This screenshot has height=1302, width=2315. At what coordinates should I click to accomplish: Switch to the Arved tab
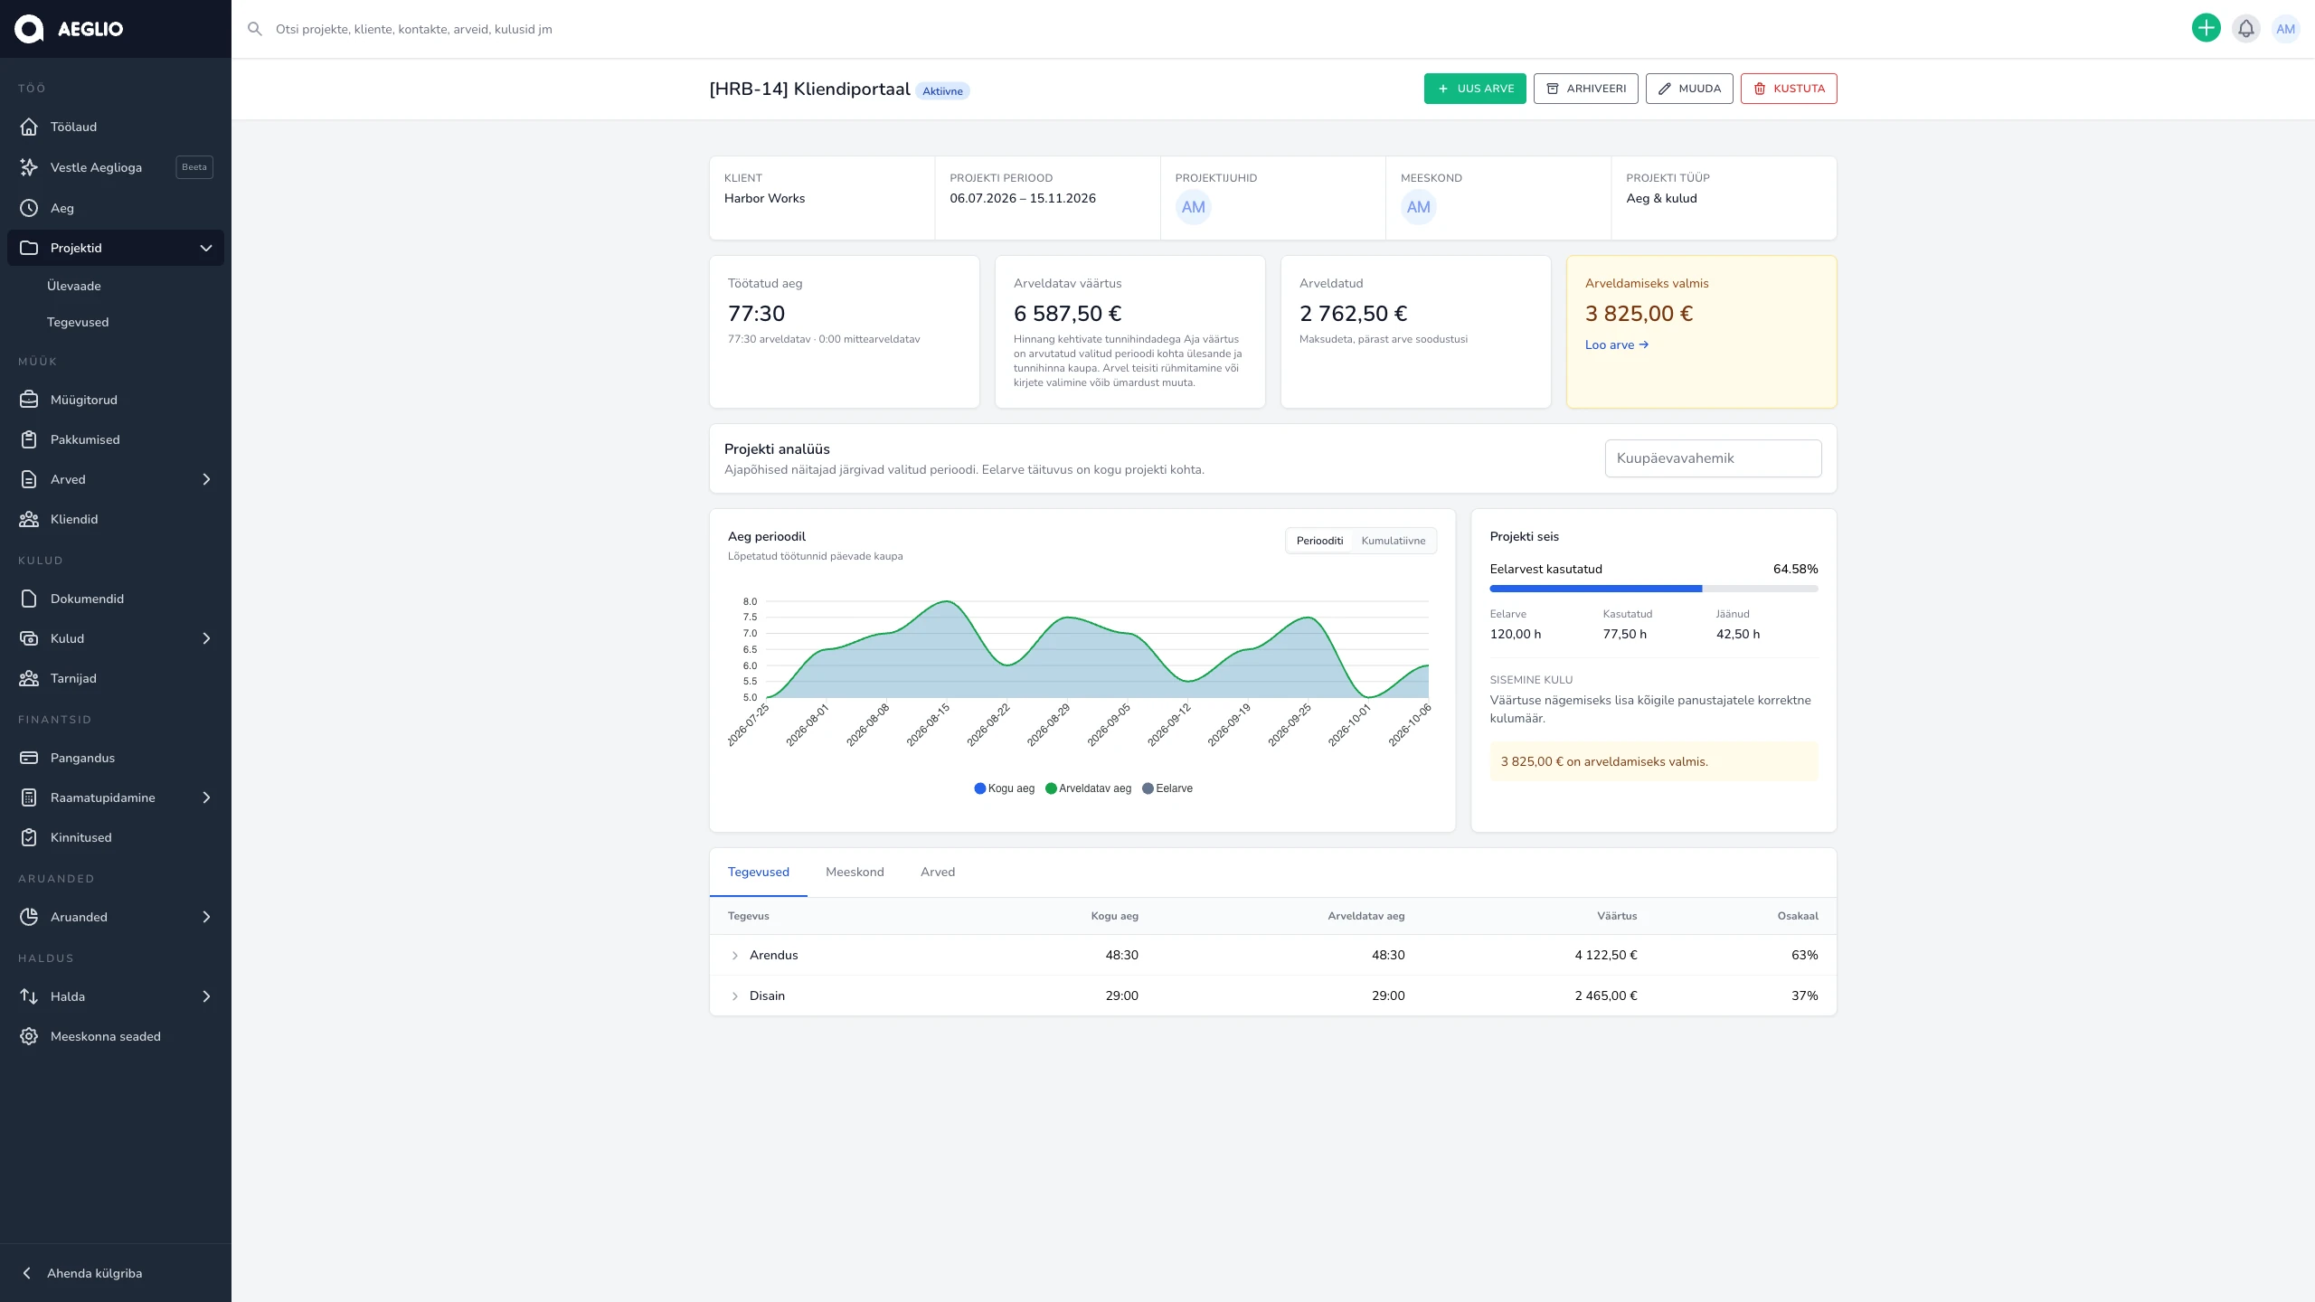(938, 872)
